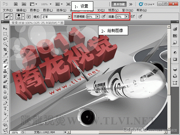Open the 帮助(H) menu

tap(142, 10)
